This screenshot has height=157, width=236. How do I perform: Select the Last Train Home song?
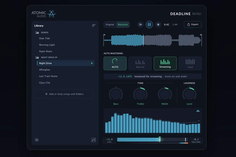tap(48, 76)
